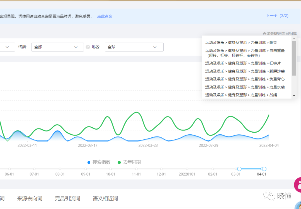Click 下一个 (2/2) to continue
301x209 pixels.
(x=277, y=16)
